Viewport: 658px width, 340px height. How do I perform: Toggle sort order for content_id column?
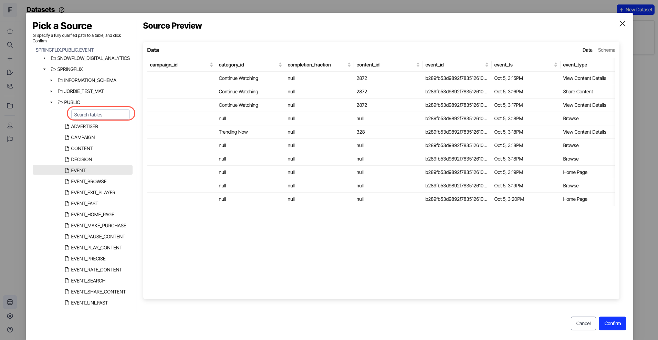click(417, 64)
